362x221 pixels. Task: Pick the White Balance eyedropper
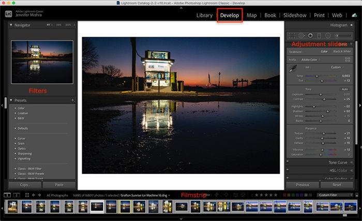[x=293, y=69]
